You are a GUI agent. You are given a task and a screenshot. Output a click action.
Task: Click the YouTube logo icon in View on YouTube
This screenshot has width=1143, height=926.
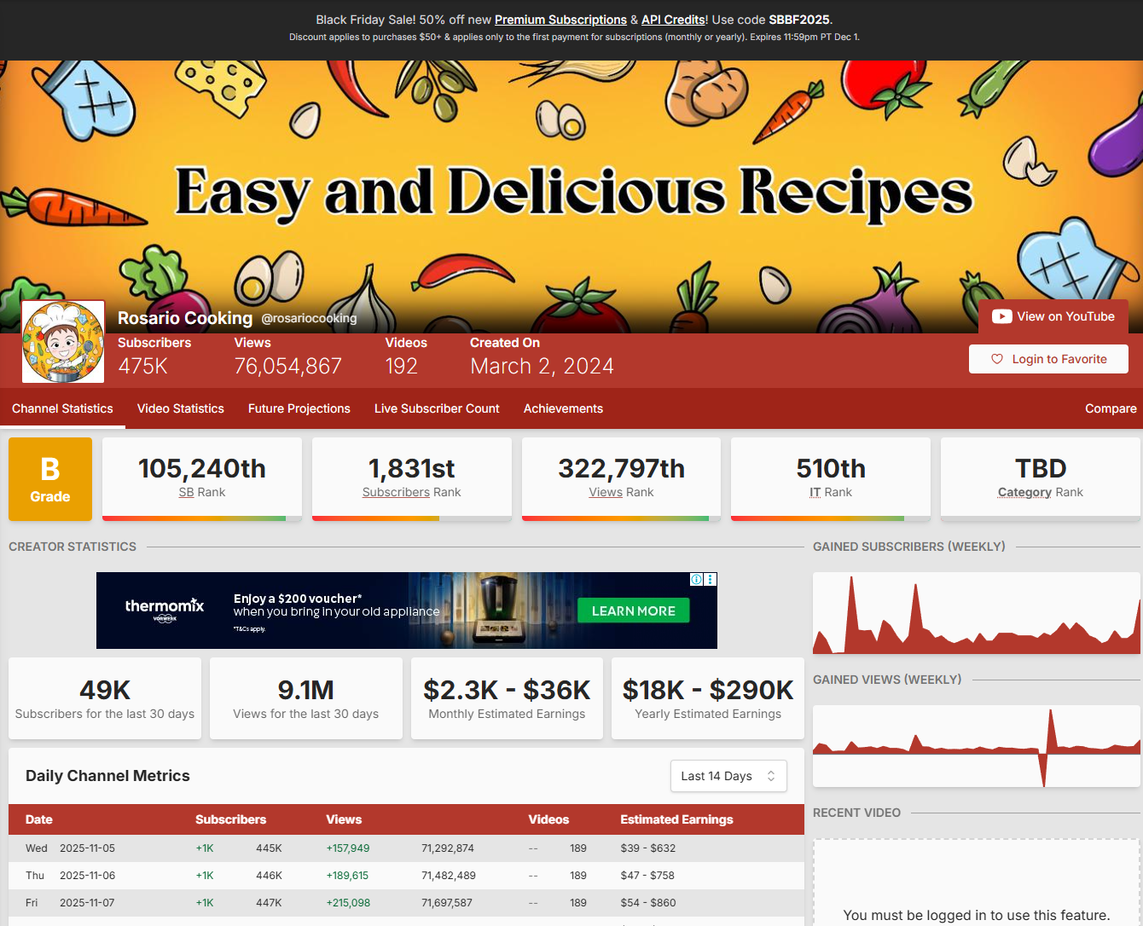[x=1001, y=316]
